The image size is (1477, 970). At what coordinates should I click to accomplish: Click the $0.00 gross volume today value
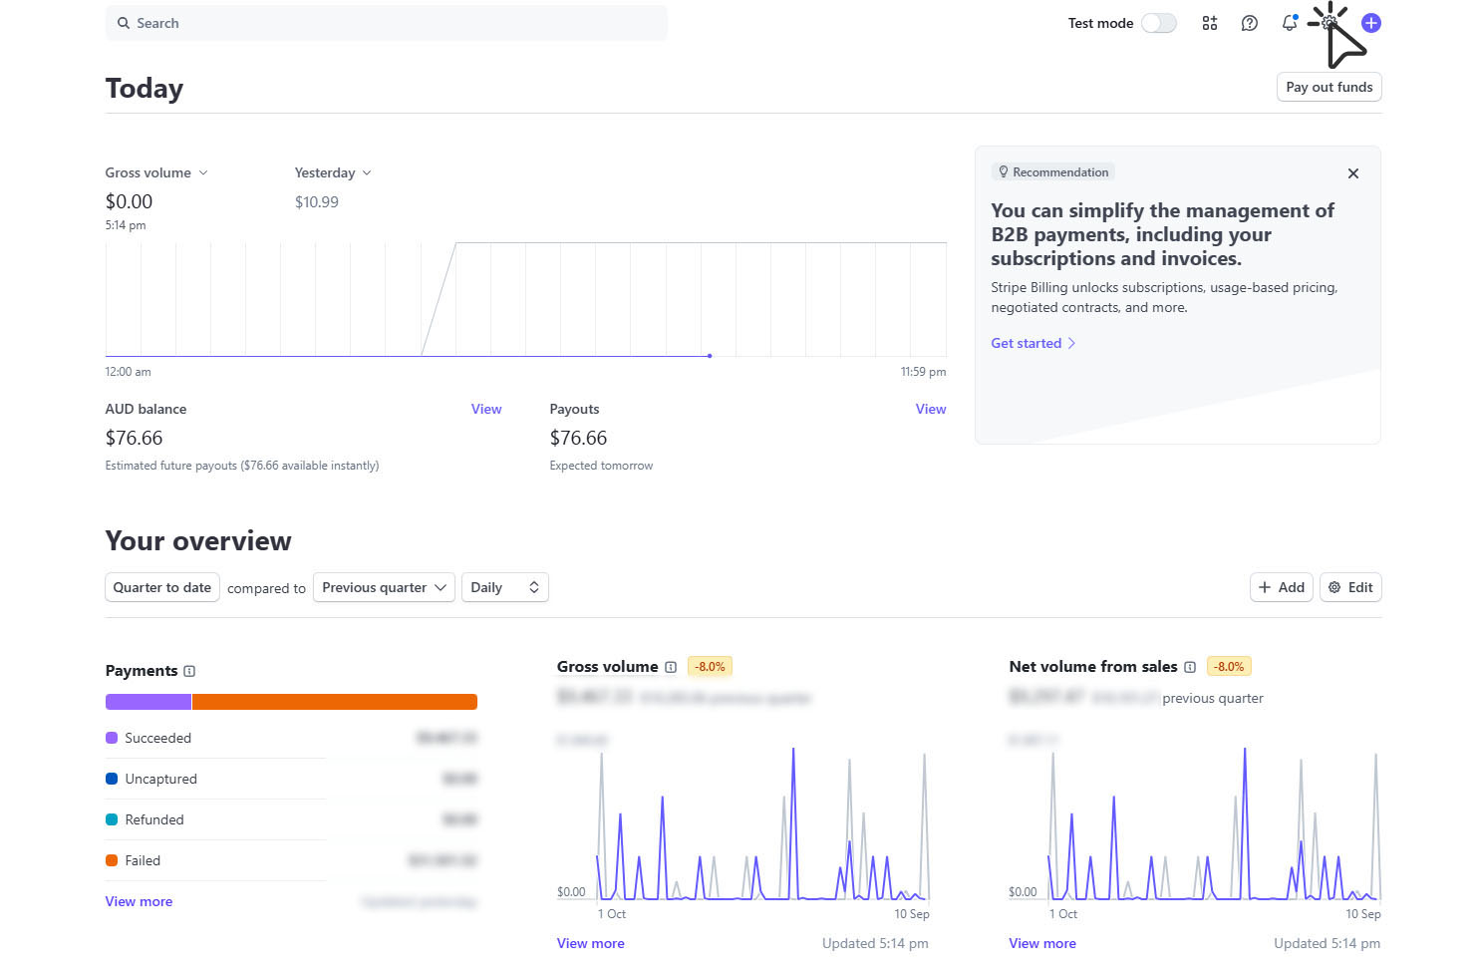click(130, 201)
